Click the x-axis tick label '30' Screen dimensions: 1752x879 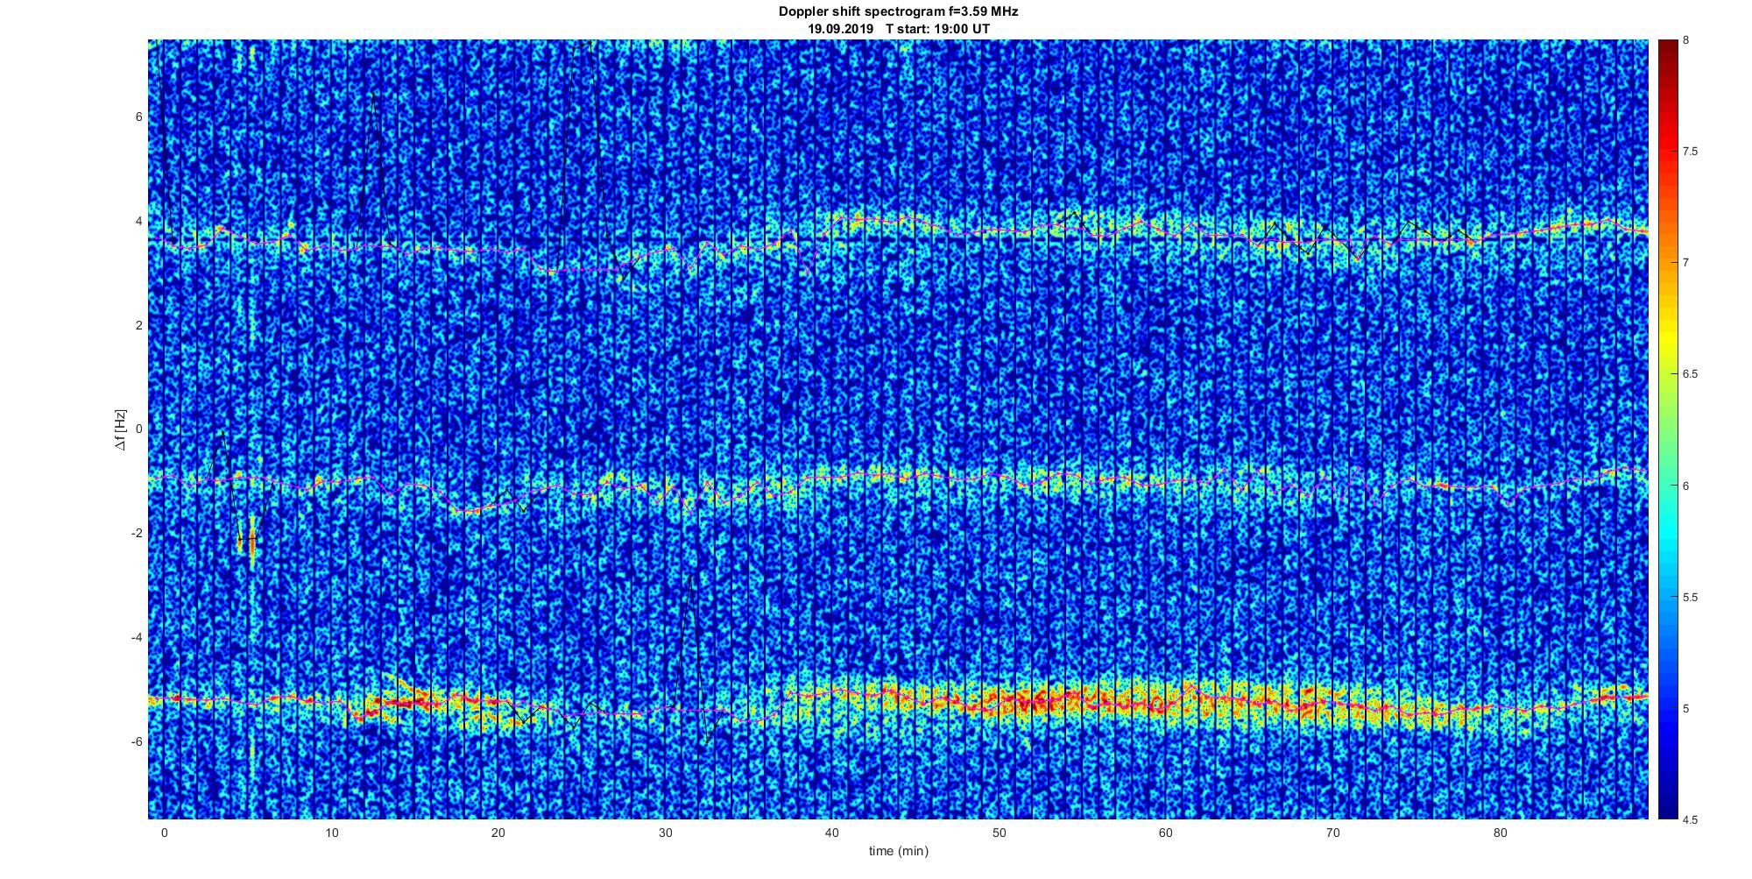(x=665, y=833)
